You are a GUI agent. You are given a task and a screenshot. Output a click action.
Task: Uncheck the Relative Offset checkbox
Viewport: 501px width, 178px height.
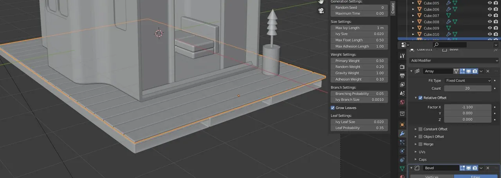[420, 98]
